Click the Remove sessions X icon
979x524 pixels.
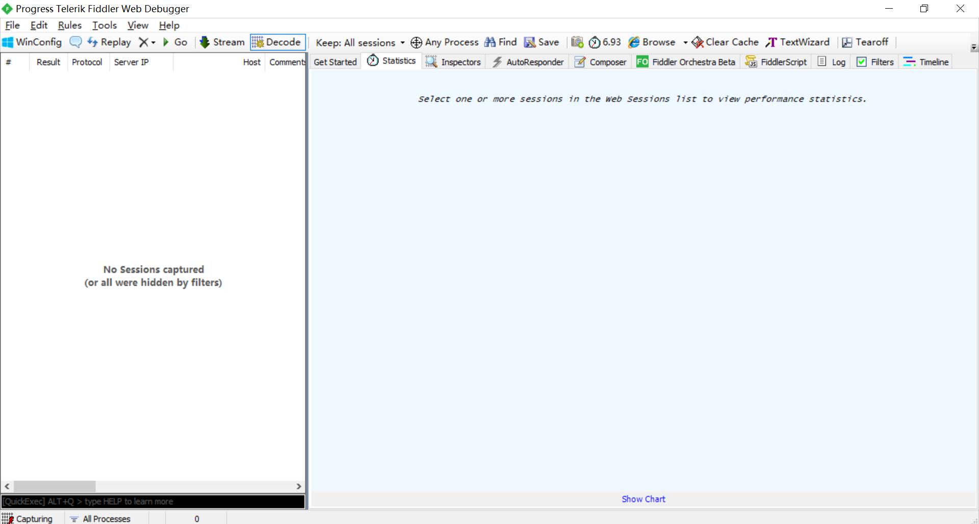144,42
